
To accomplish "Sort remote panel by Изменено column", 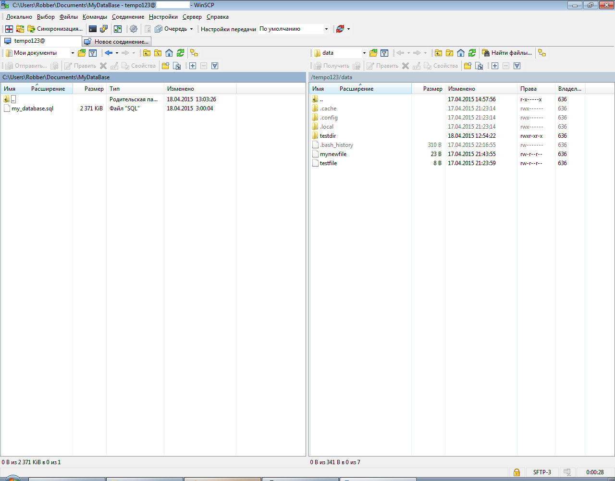I will pyautogui.click(x=481, y=89).
